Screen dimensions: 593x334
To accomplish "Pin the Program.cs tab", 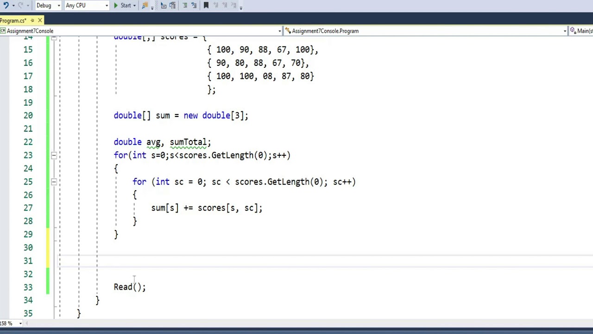I will 32,20.
